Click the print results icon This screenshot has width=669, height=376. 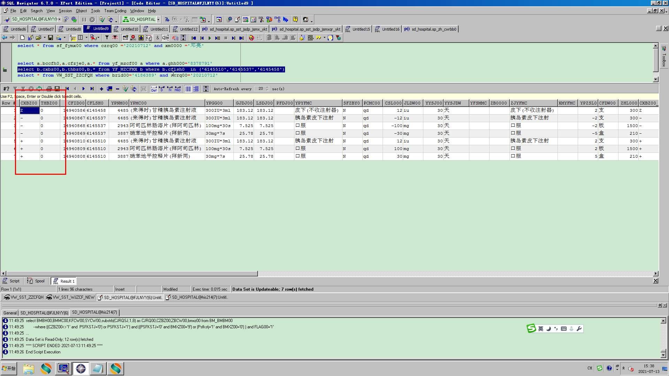coord(49,89)
